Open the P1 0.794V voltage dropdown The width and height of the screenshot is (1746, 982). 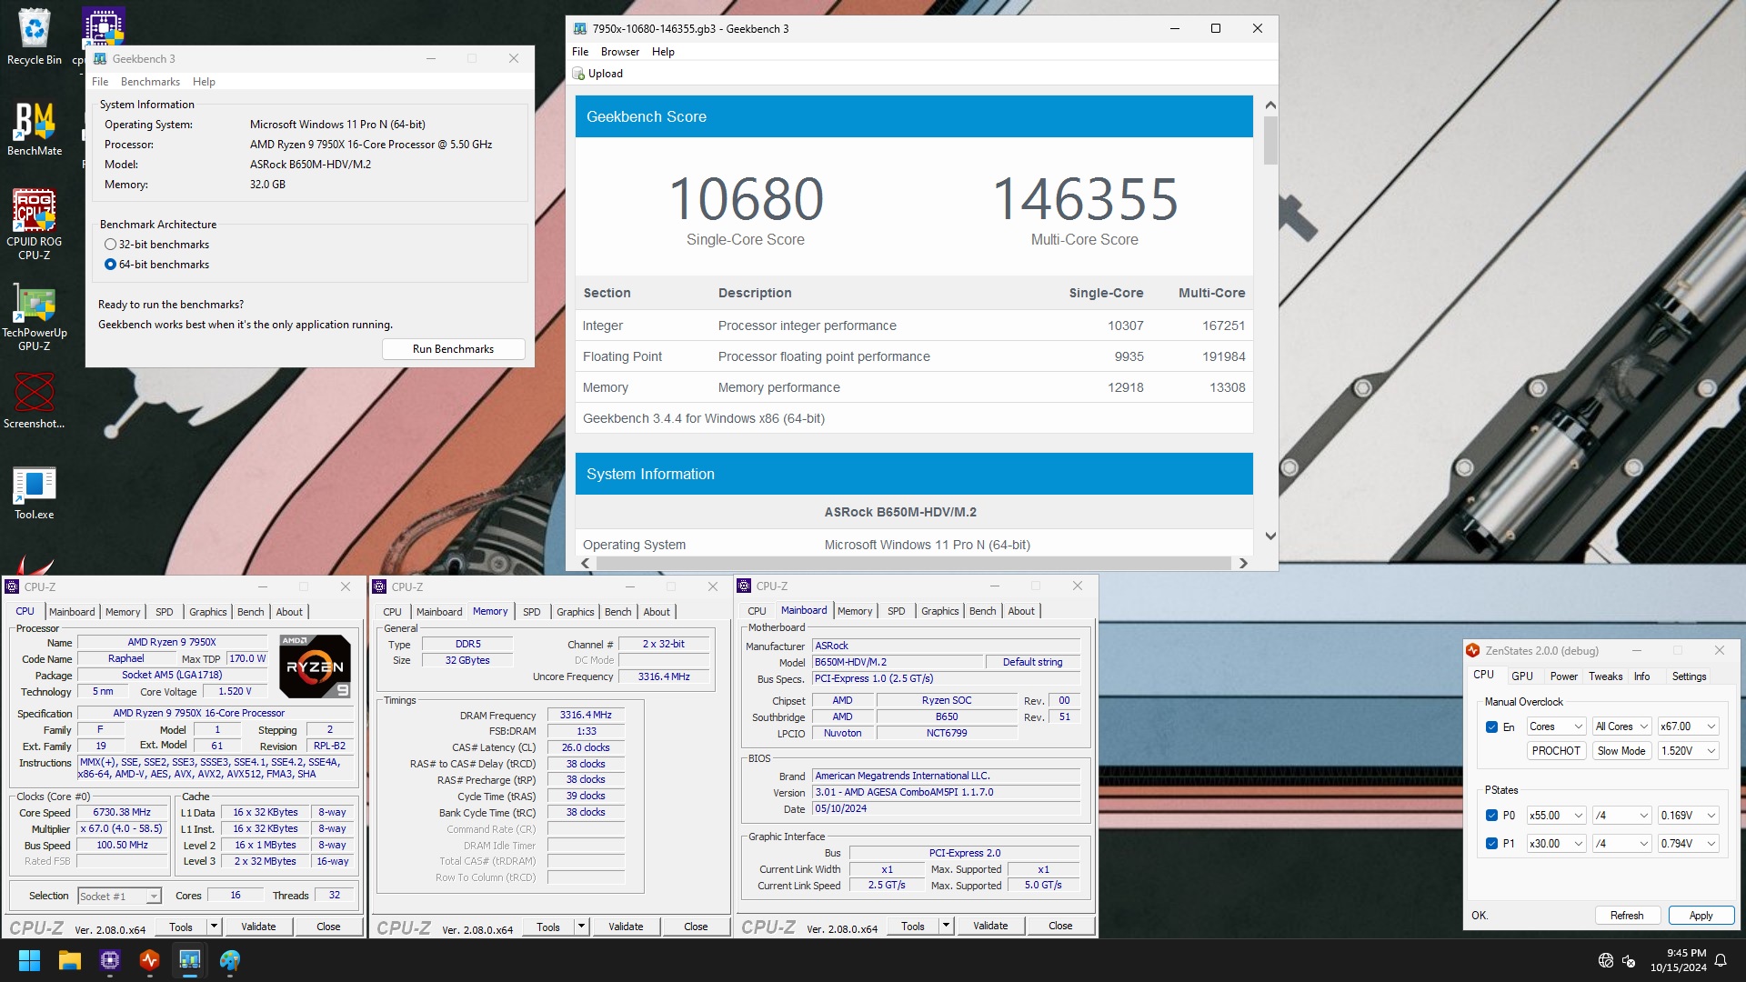pyautogui.click(x=1688, y=844)
